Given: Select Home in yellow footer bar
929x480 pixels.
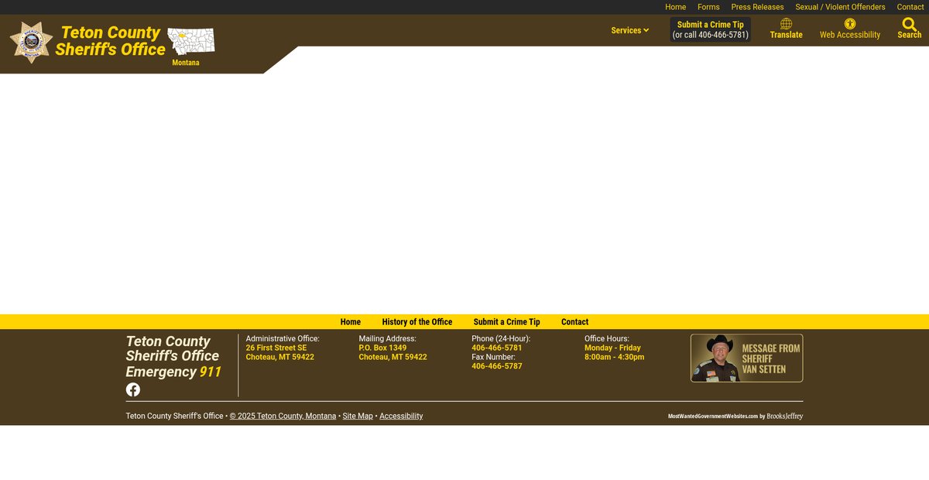Looking at the screenshot, I should (x=351, y=322).
